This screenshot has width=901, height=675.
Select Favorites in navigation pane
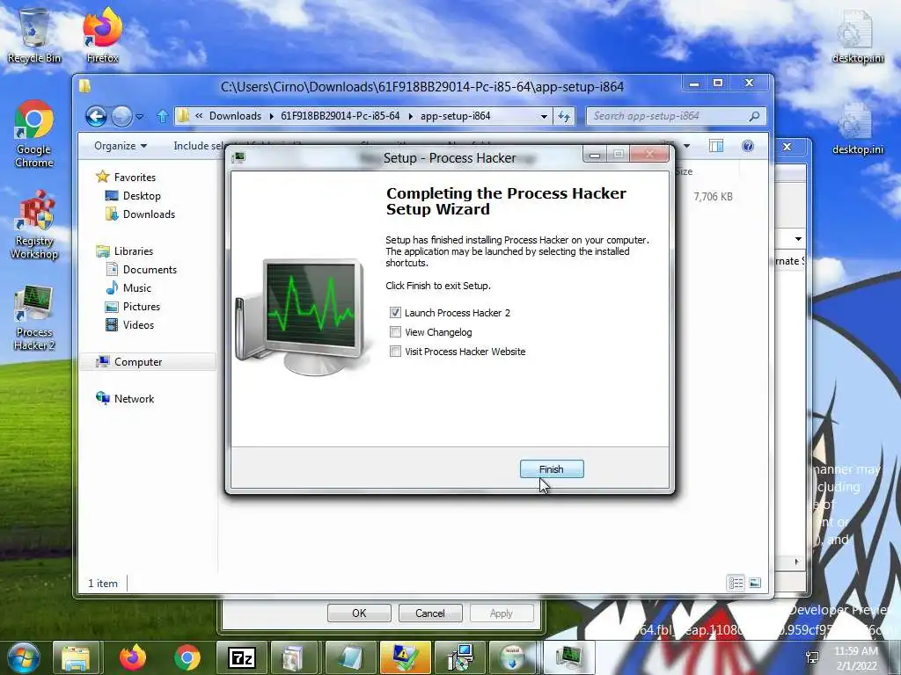click(x=135, y=178)
